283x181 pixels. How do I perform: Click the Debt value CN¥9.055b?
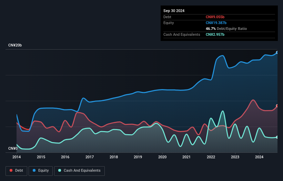click(215, 17)
